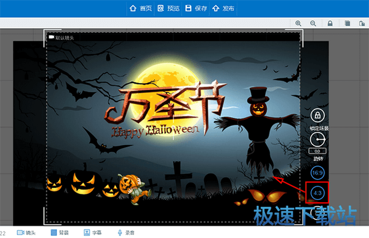
Task: Open the 首页 home menu item
Action: [140, 9]
